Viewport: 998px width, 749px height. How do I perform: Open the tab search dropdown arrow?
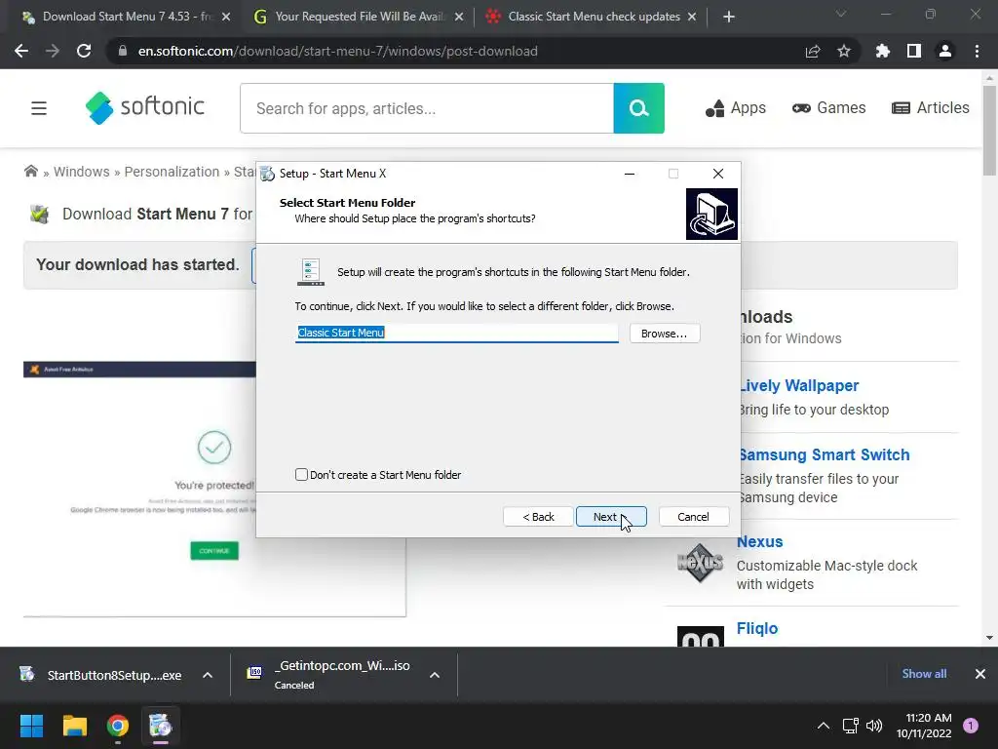pos(841,14)
